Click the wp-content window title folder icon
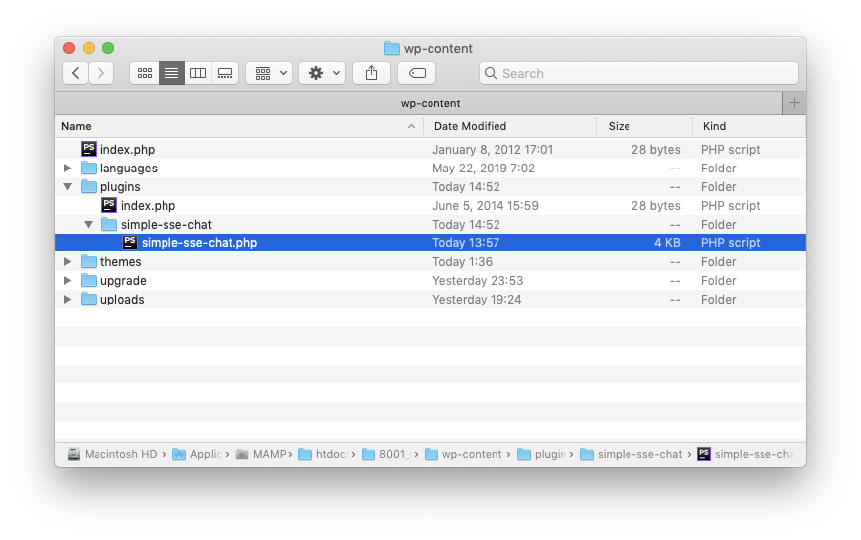 click(391, 49)
